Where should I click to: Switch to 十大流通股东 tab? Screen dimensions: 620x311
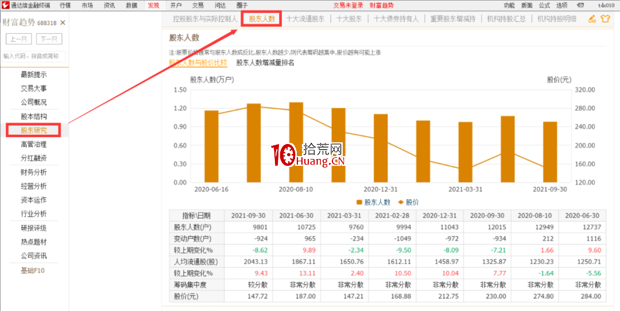[x=305, y=18]
